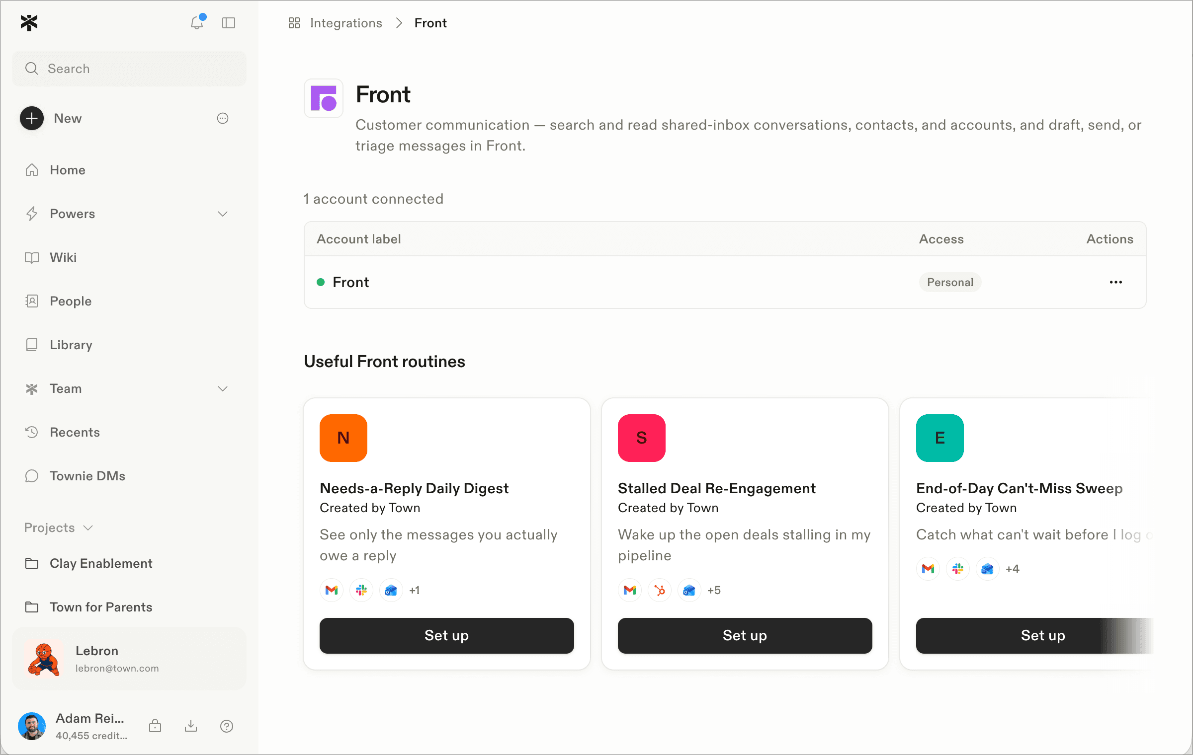Open the help question mark icon
The image size is (1193, 755).
click(227, 726)
